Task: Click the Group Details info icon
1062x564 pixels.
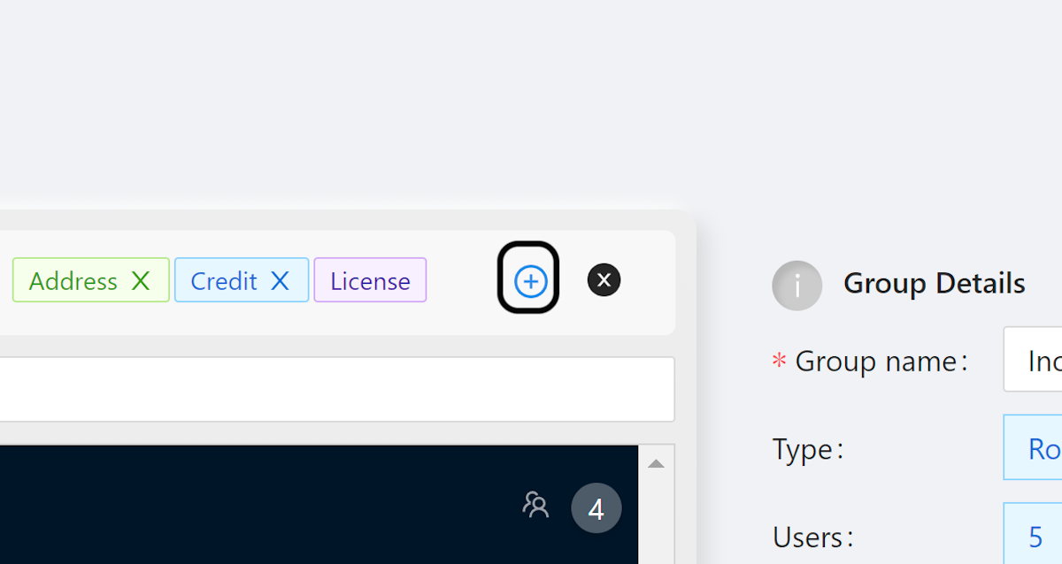Action: 796,286
